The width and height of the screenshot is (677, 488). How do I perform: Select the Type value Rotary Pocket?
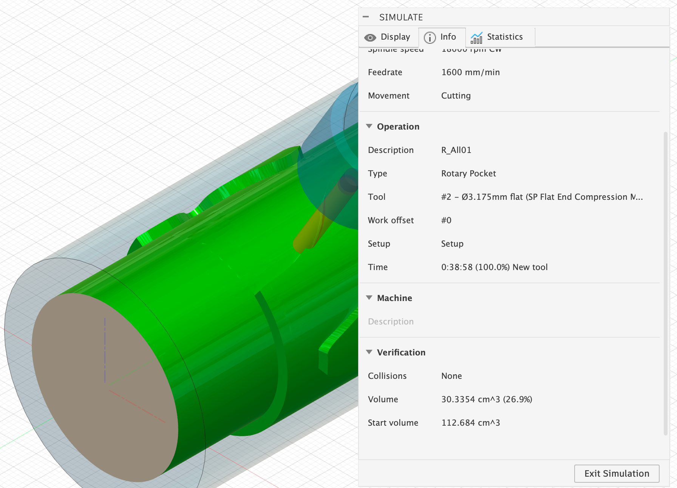point(468,173)
